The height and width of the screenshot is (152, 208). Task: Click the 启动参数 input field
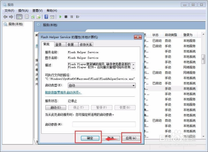104,124
